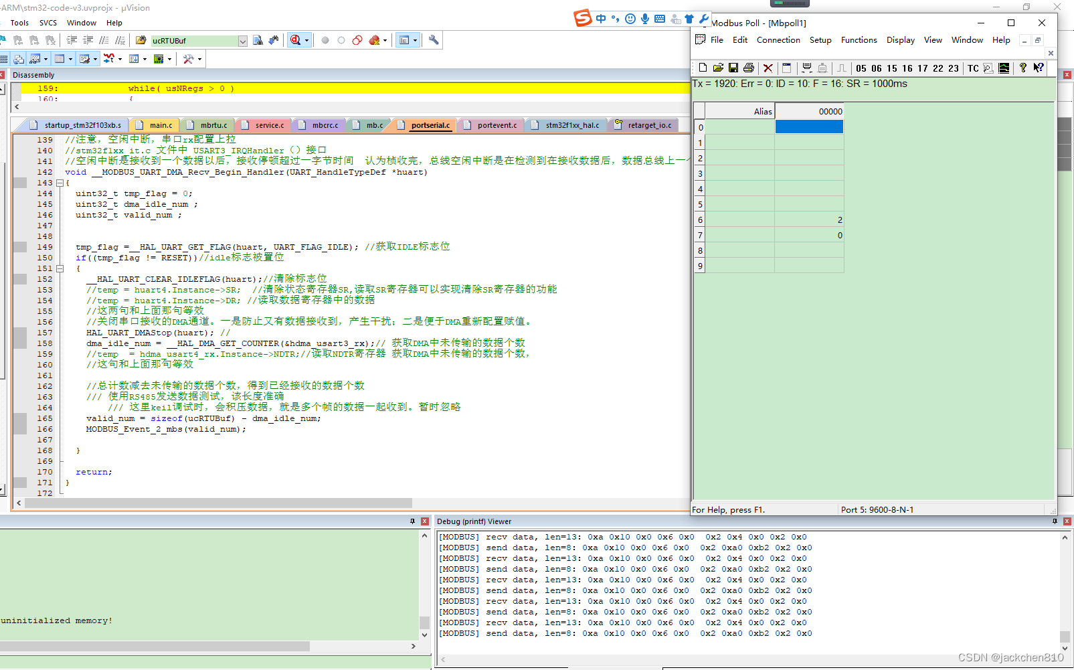Open the Configure Target wrench icon

tap(432, 40)
